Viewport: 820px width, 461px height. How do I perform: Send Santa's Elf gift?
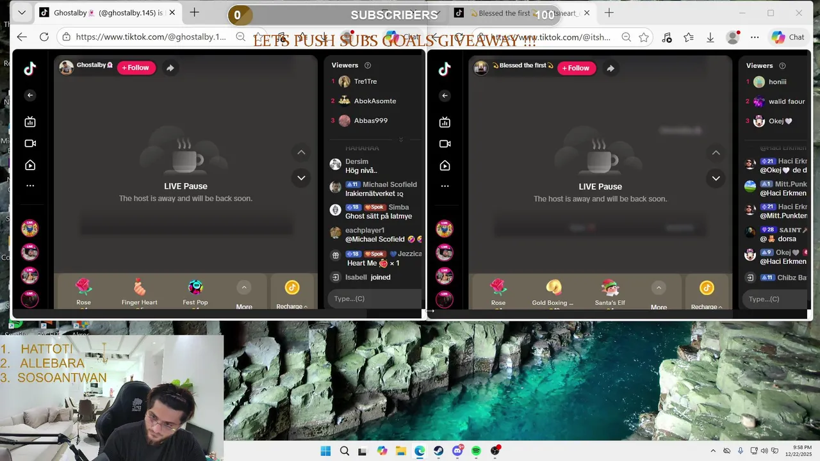tap(610, 293)
